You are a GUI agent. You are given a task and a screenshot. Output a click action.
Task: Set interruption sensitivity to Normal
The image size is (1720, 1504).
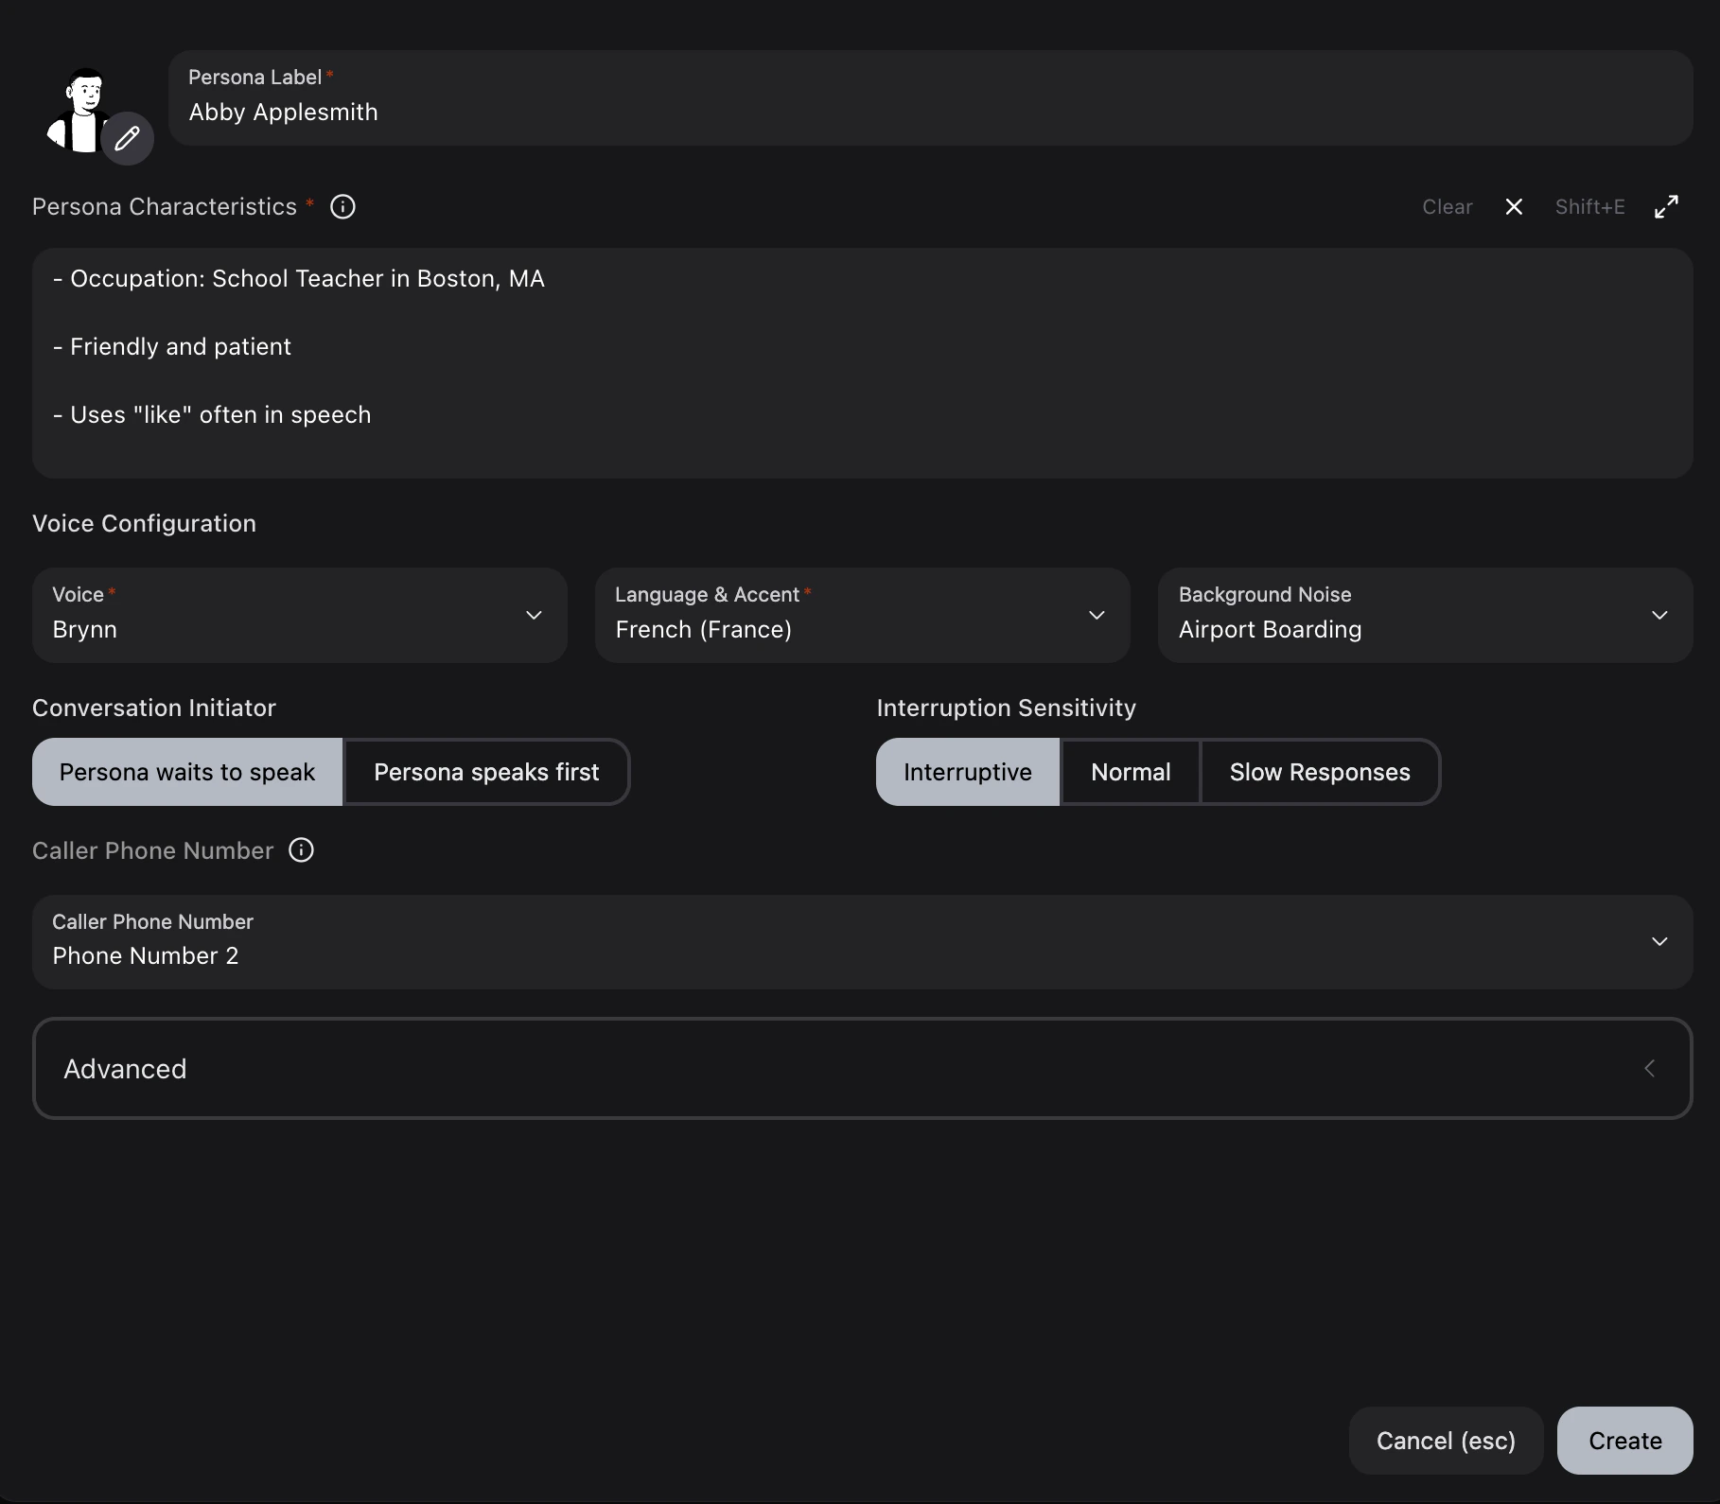(1131, 772)
